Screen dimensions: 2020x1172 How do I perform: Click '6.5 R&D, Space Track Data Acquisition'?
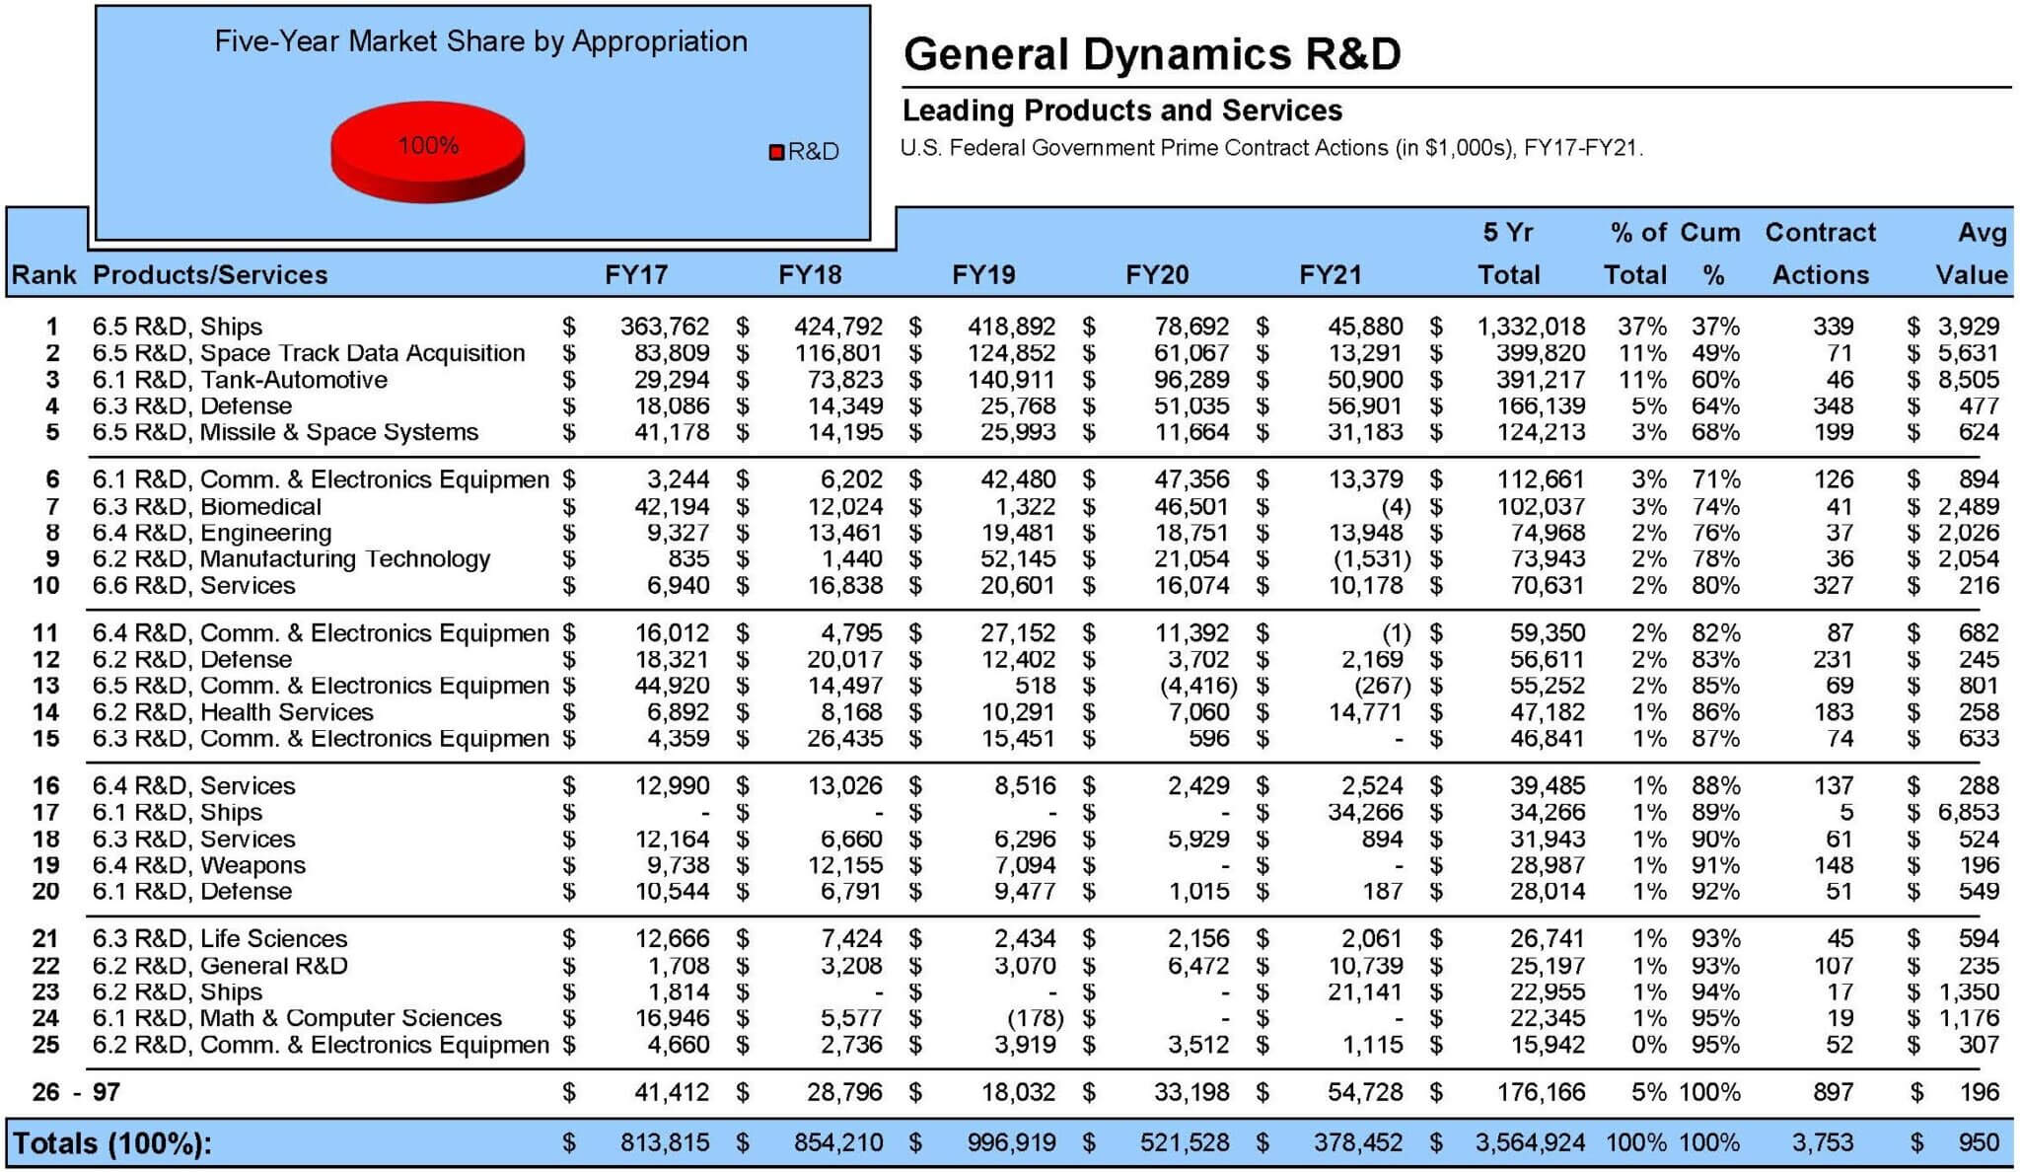[309, 353]
